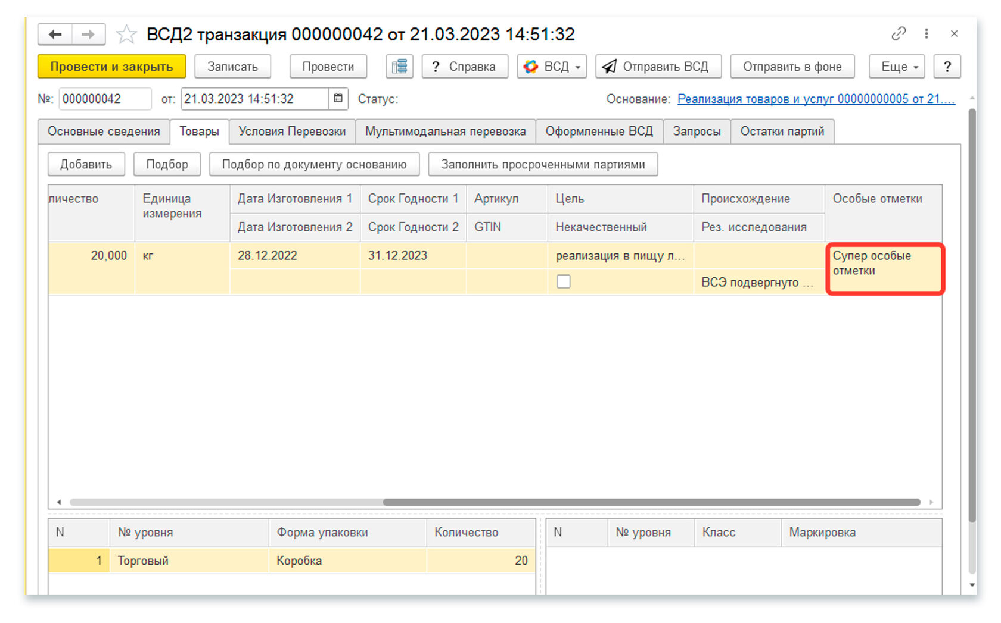
Task: Click the question mark help button
Action: [x=947, y=67]
